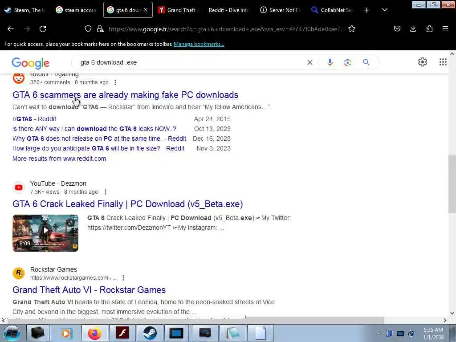The height and width of the screenshot is (342, 456).
Task: Open the Windows Start menu
Action: pos(12,333)
